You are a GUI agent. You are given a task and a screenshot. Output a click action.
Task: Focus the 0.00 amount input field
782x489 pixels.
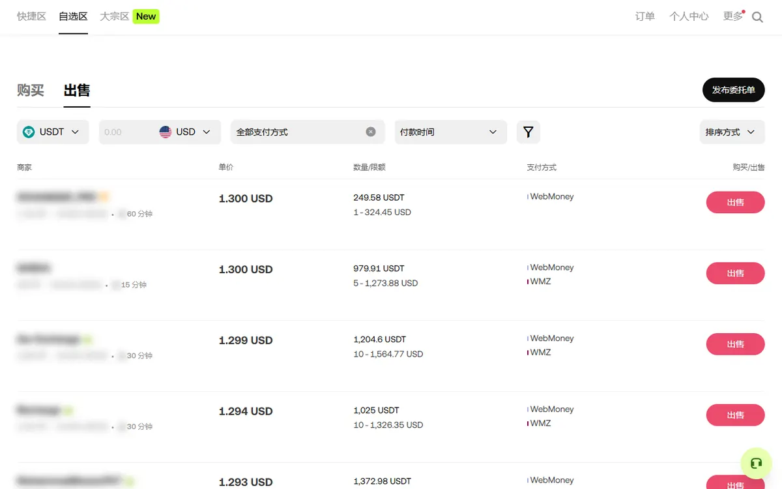pyautogui.click(x=128, y=132)
